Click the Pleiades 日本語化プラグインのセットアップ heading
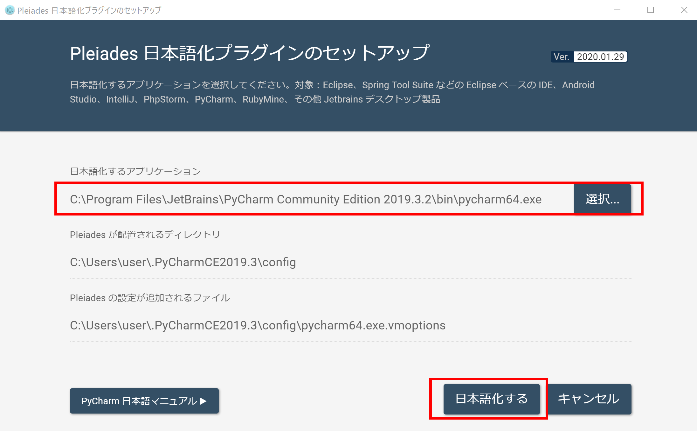The image size is (697, 431). coord(250,53)
